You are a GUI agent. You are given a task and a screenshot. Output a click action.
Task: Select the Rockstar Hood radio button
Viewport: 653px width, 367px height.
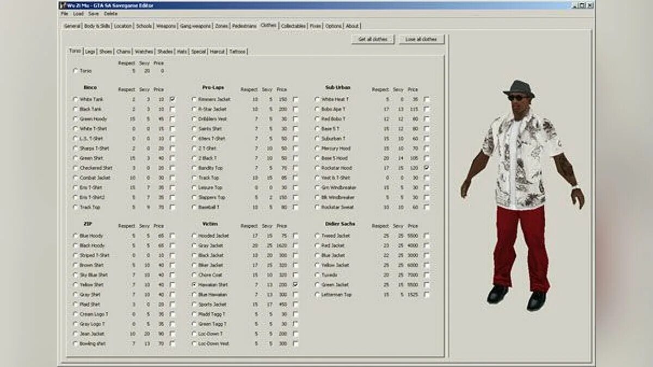317,168
